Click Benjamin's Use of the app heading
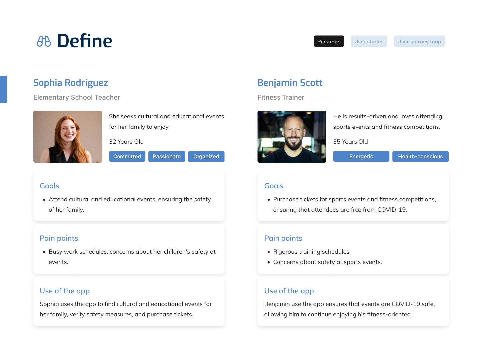The height and width of the screenshot is (340, 478). [x=289, y=291]
